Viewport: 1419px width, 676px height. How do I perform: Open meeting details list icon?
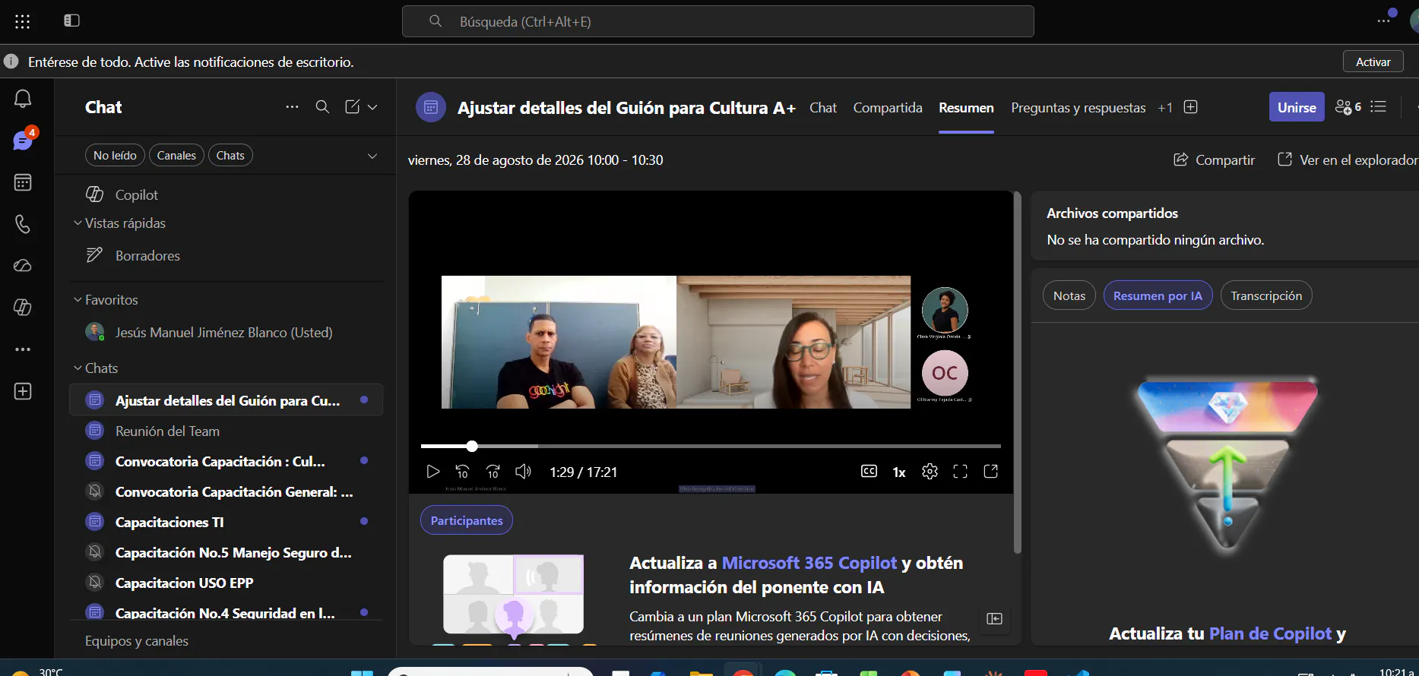pyautogui.click(x=1379, y=107)
